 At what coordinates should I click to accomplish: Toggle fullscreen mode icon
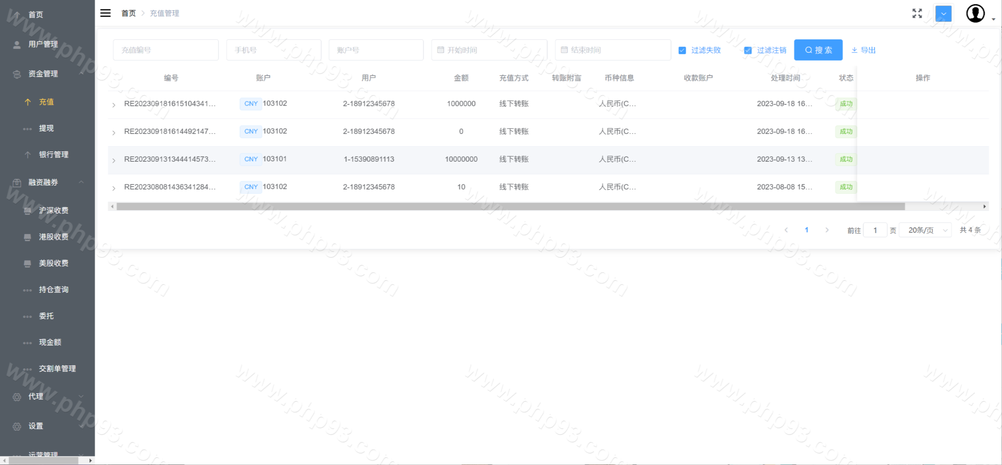coord(917,13)
